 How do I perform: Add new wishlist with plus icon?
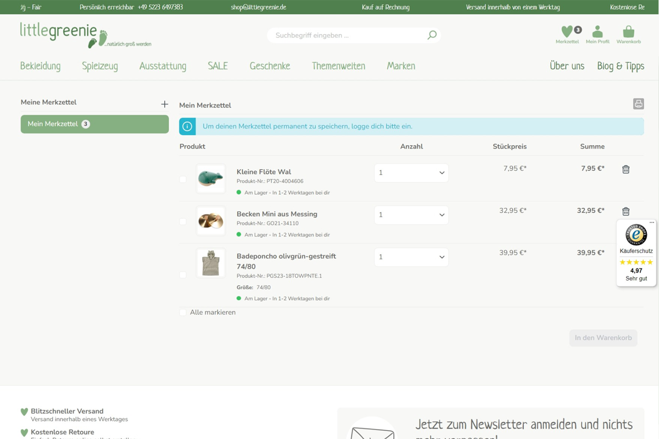coord(164,104)
